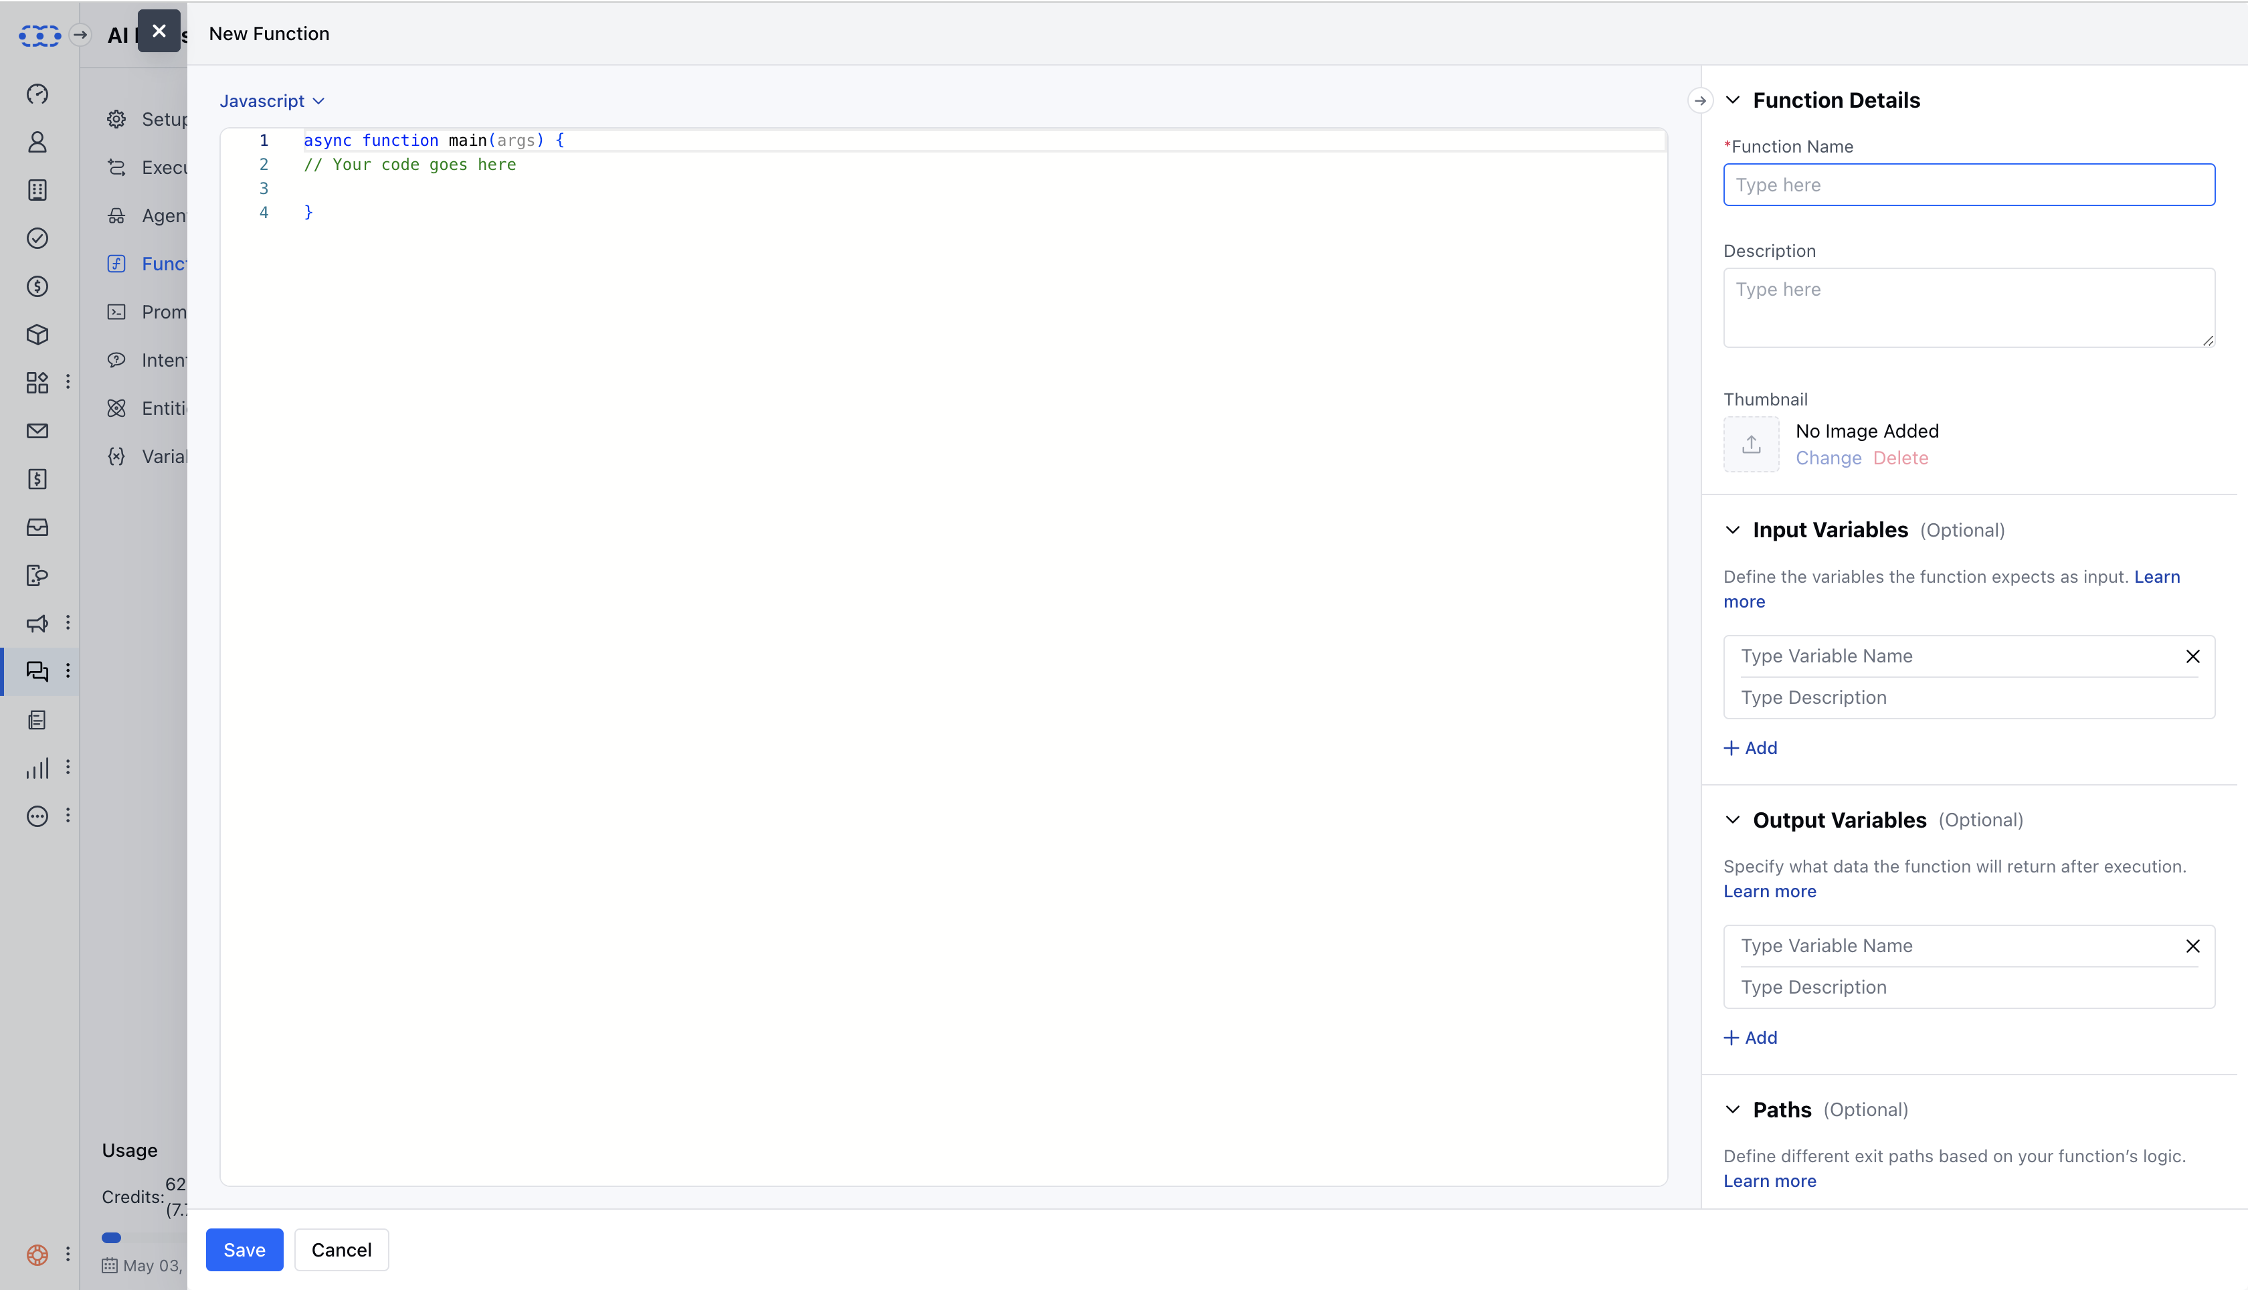
Task: Focus the Function Name input field
Action: point(1969,184)
